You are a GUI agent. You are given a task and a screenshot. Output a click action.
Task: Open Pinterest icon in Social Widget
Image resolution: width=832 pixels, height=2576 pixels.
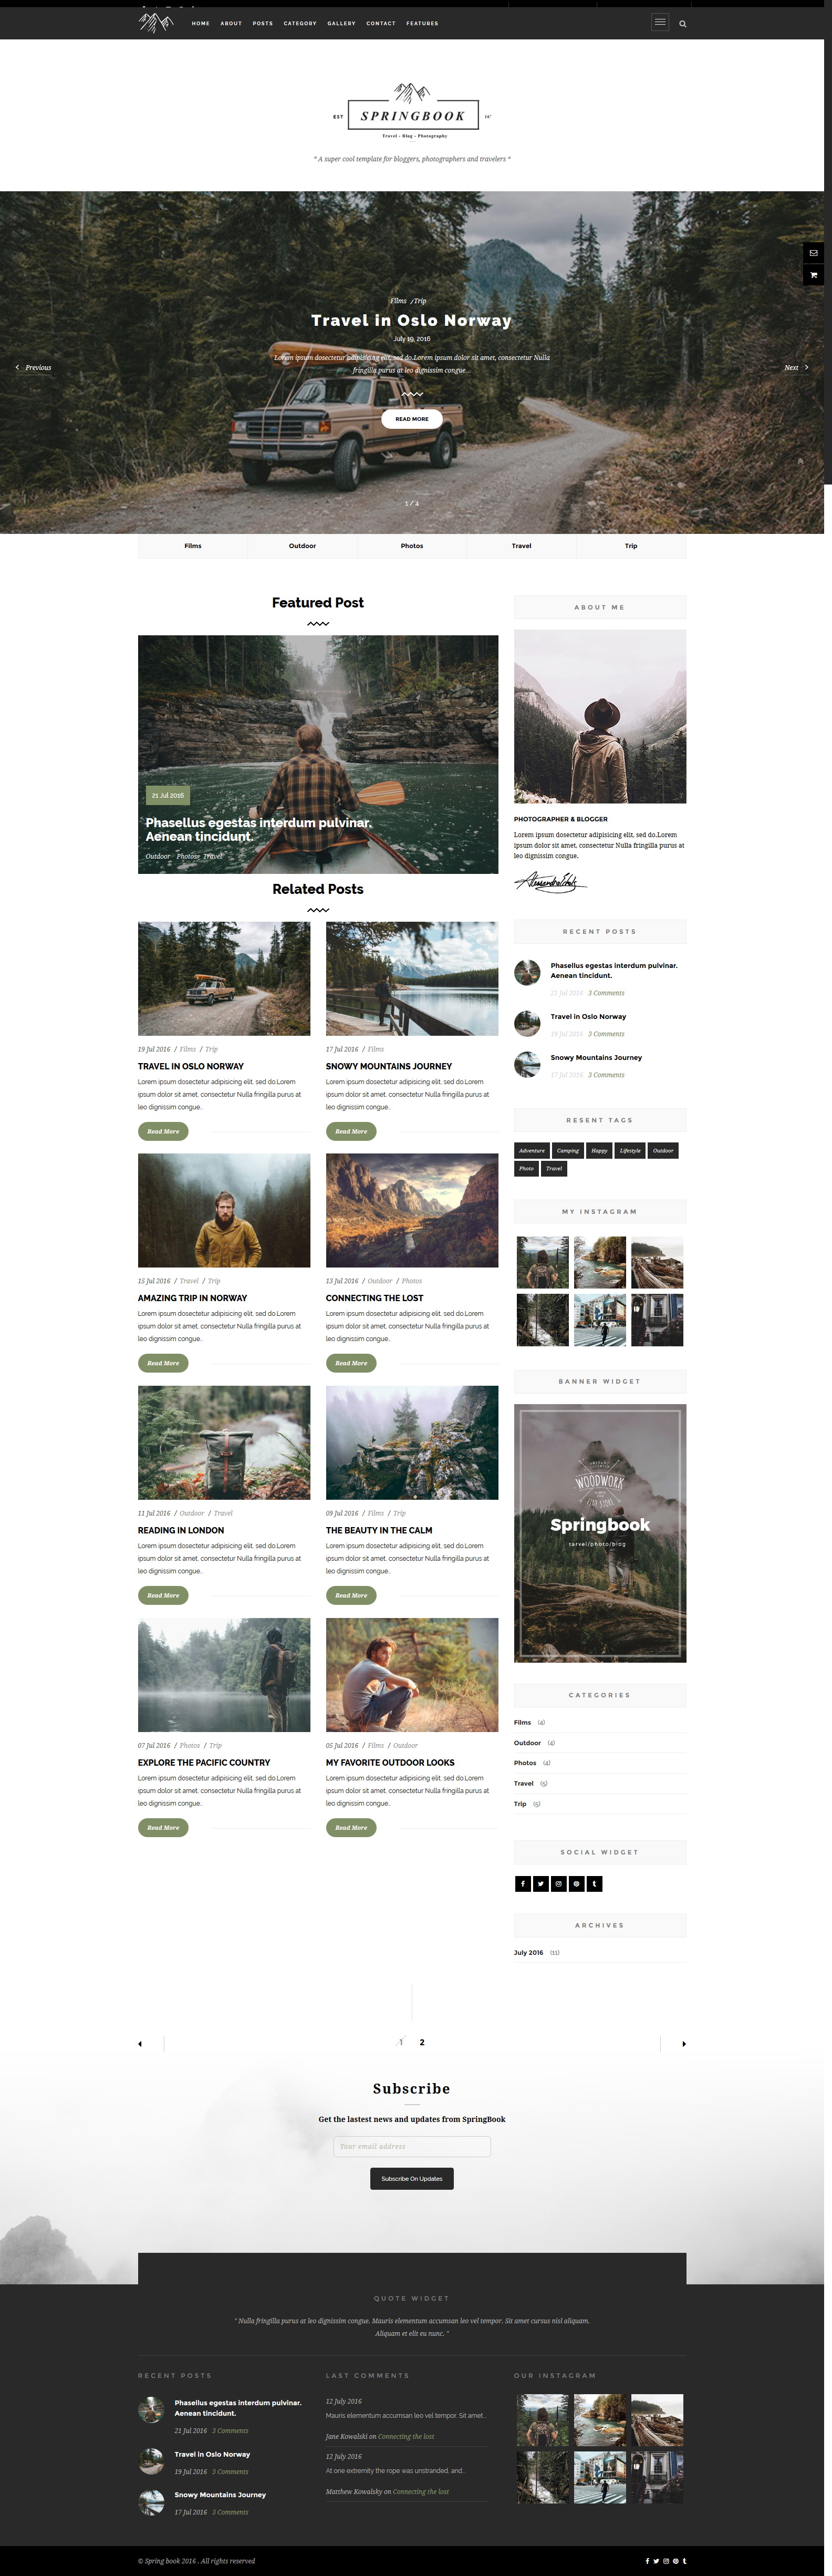click(576, 1884)
